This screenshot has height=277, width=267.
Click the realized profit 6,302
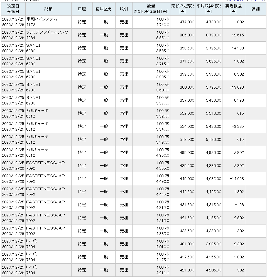coord(239,74)
